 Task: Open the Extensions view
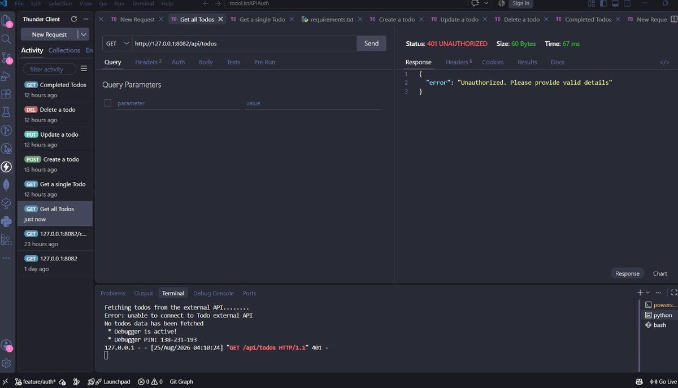7,94
